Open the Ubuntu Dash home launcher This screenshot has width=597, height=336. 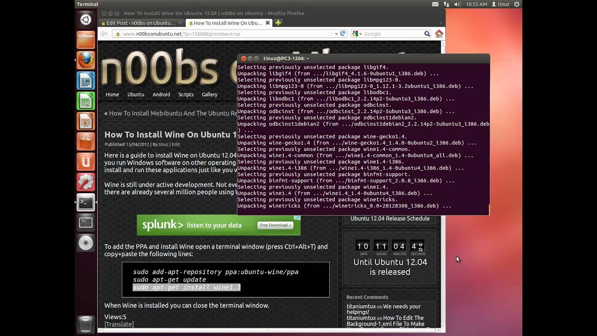(86, 20)
